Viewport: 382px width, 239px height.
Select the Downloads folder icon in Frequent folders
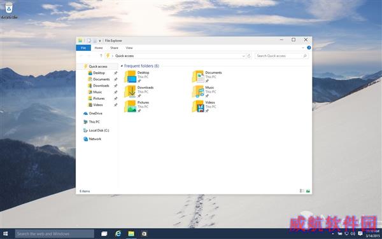[x=131, y=92]
